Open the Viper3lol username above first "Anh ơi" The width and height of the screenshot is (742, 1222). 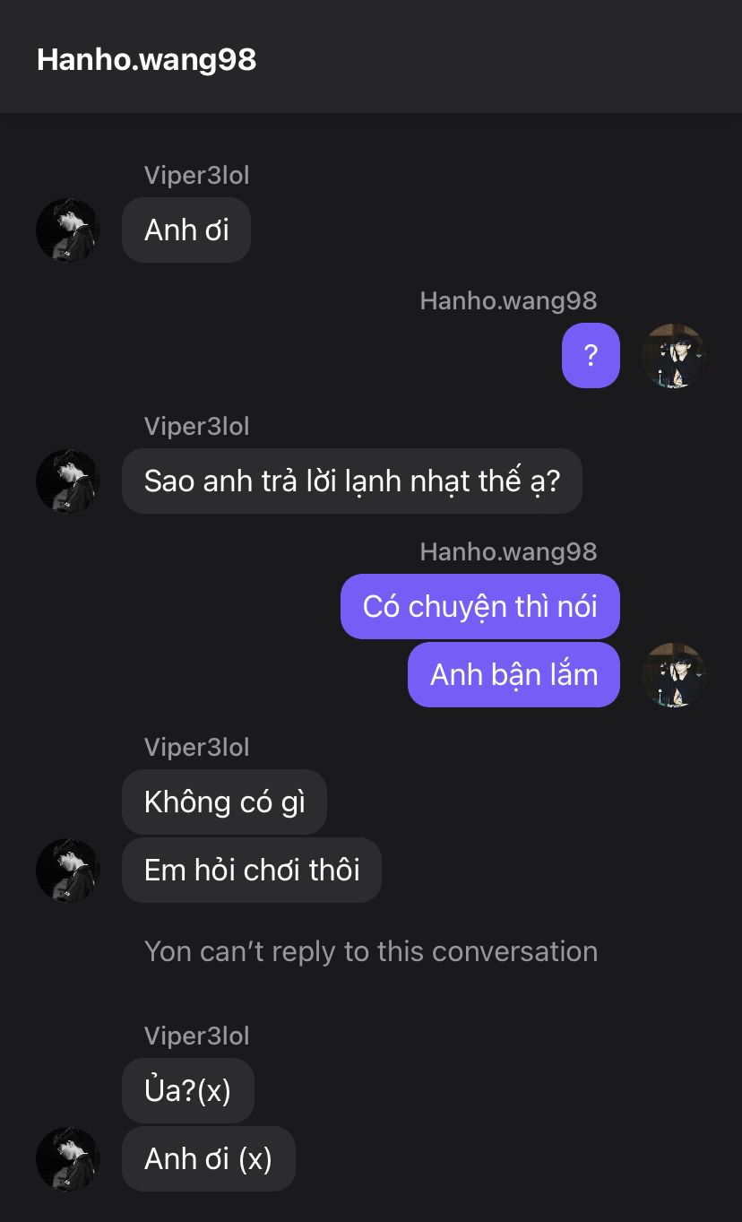(x=196, y=176)
